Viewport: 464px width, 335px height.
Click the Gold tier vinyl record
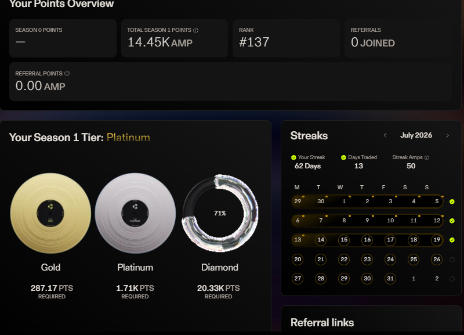click(50, 213)
